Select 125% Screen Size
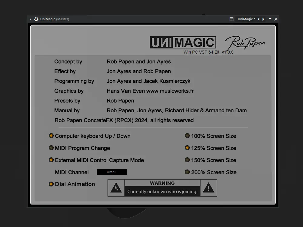 (x=187, y=148)
